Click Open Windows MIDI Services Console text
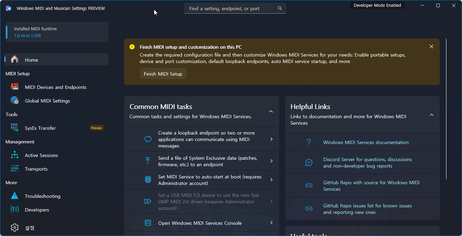 click(200, 223)
